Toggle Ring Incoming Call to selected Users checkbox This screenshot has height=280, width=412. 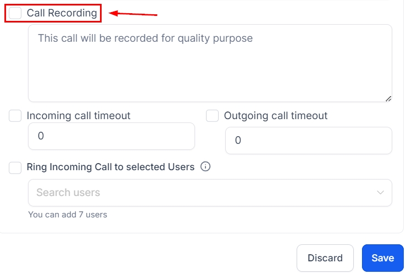[15, 167]
